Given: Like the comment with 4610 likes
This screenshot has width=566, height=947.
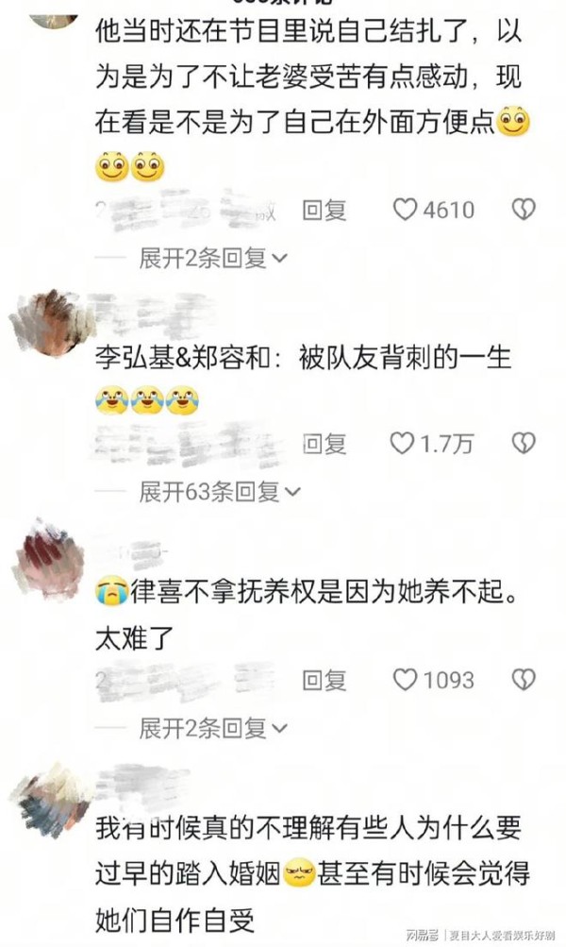Looking at the screenshot, I should click(x=433, y=210).
